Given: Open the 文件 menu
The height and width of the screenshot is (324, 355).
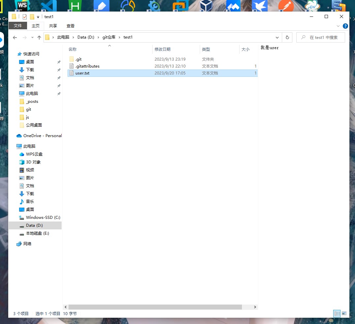Looking at the screenshot, I should pos(18,26).
